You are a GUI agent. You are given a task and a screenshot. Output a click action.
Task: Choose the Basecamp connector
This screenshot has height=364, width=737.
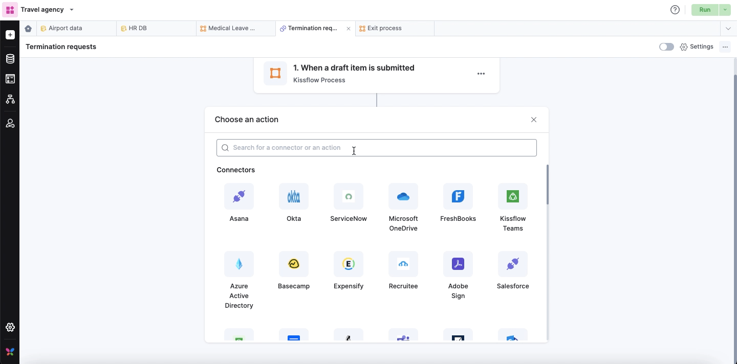pos(293,264)
